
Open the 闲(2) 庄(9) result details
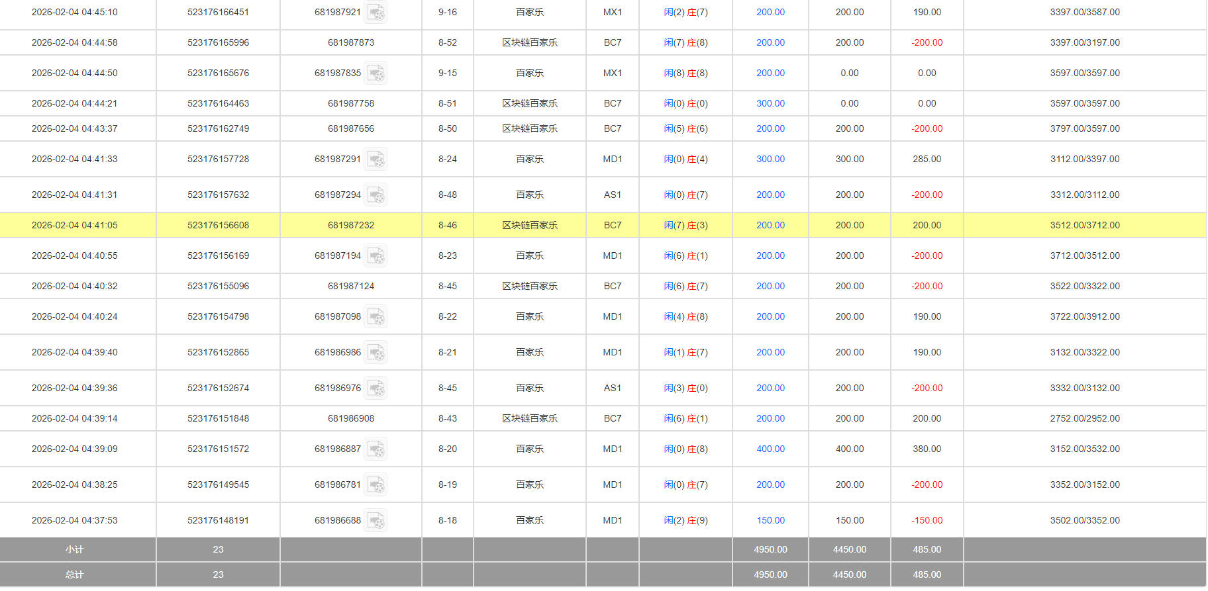pos(685,521)
